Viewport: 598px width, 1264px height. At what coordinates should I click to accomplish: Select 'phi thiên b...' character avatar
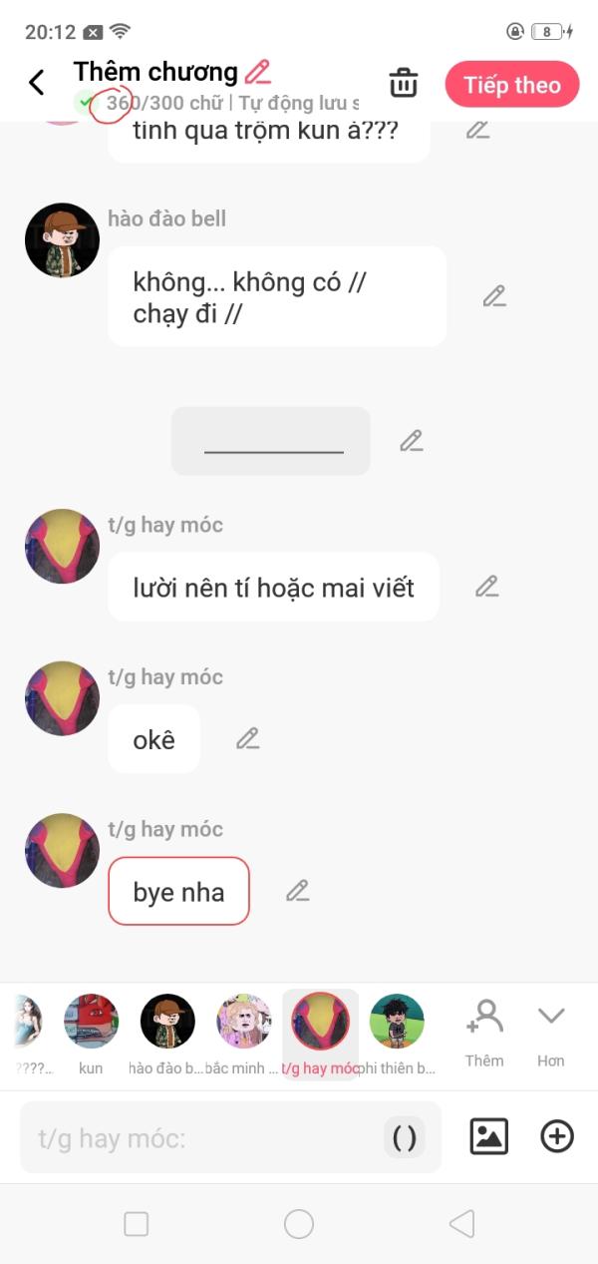[397, 1021]
